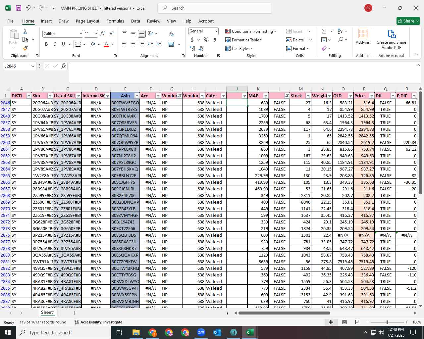Open the font size dropdown
Screen dimensions: 424x339
click(96, 34)
